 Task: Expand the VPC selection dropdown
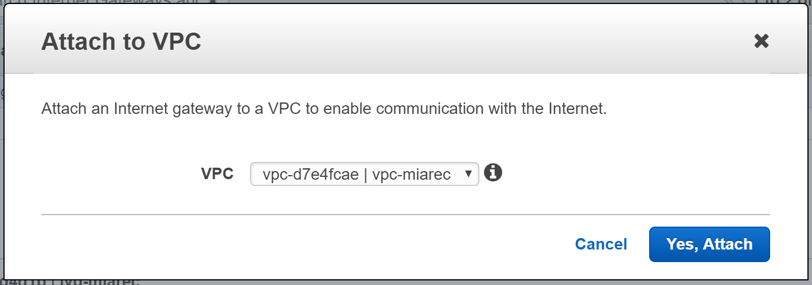coord(365,174)
